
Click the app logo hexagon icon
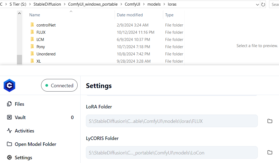pyautogui.click(x=9, y=86)
